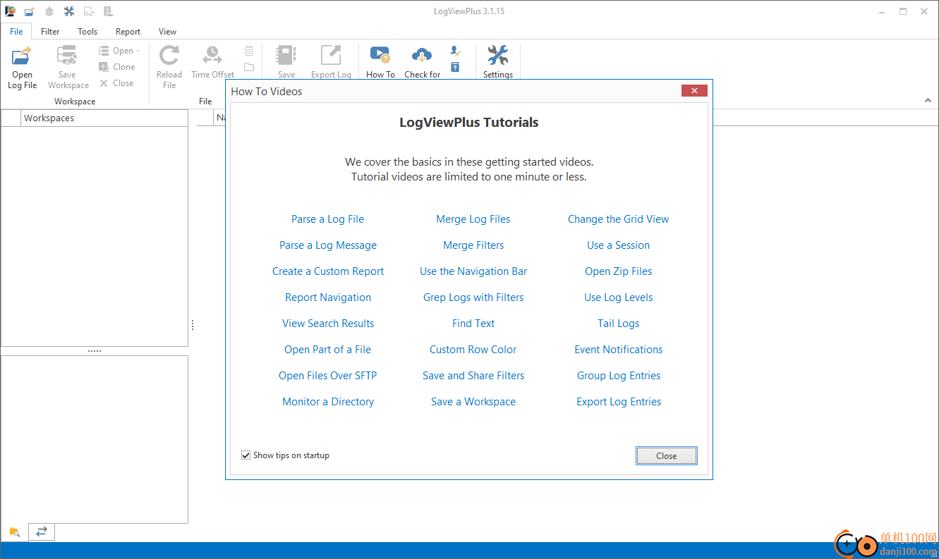This screenshot has width=939, height=559.
Task: Switch to the Report ribbon tab
Action: (x=128, y=32)
